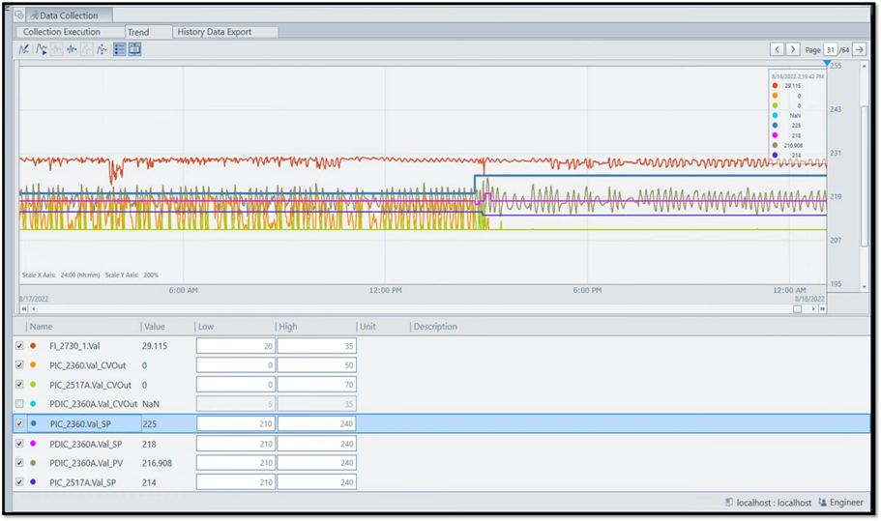
Task: Click the localhost connection icon in status bar
Action: [729, 502]
